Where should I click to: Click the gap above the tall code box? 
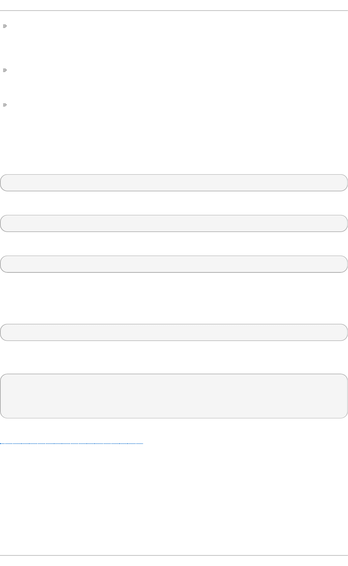pyautogui.click(x=174, y=357)
